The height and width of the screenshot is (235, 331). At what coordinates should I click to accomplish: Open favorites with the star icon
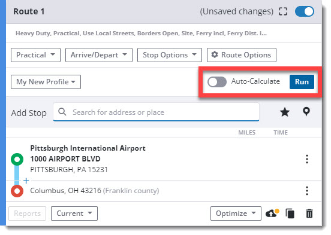click(285, 112)
